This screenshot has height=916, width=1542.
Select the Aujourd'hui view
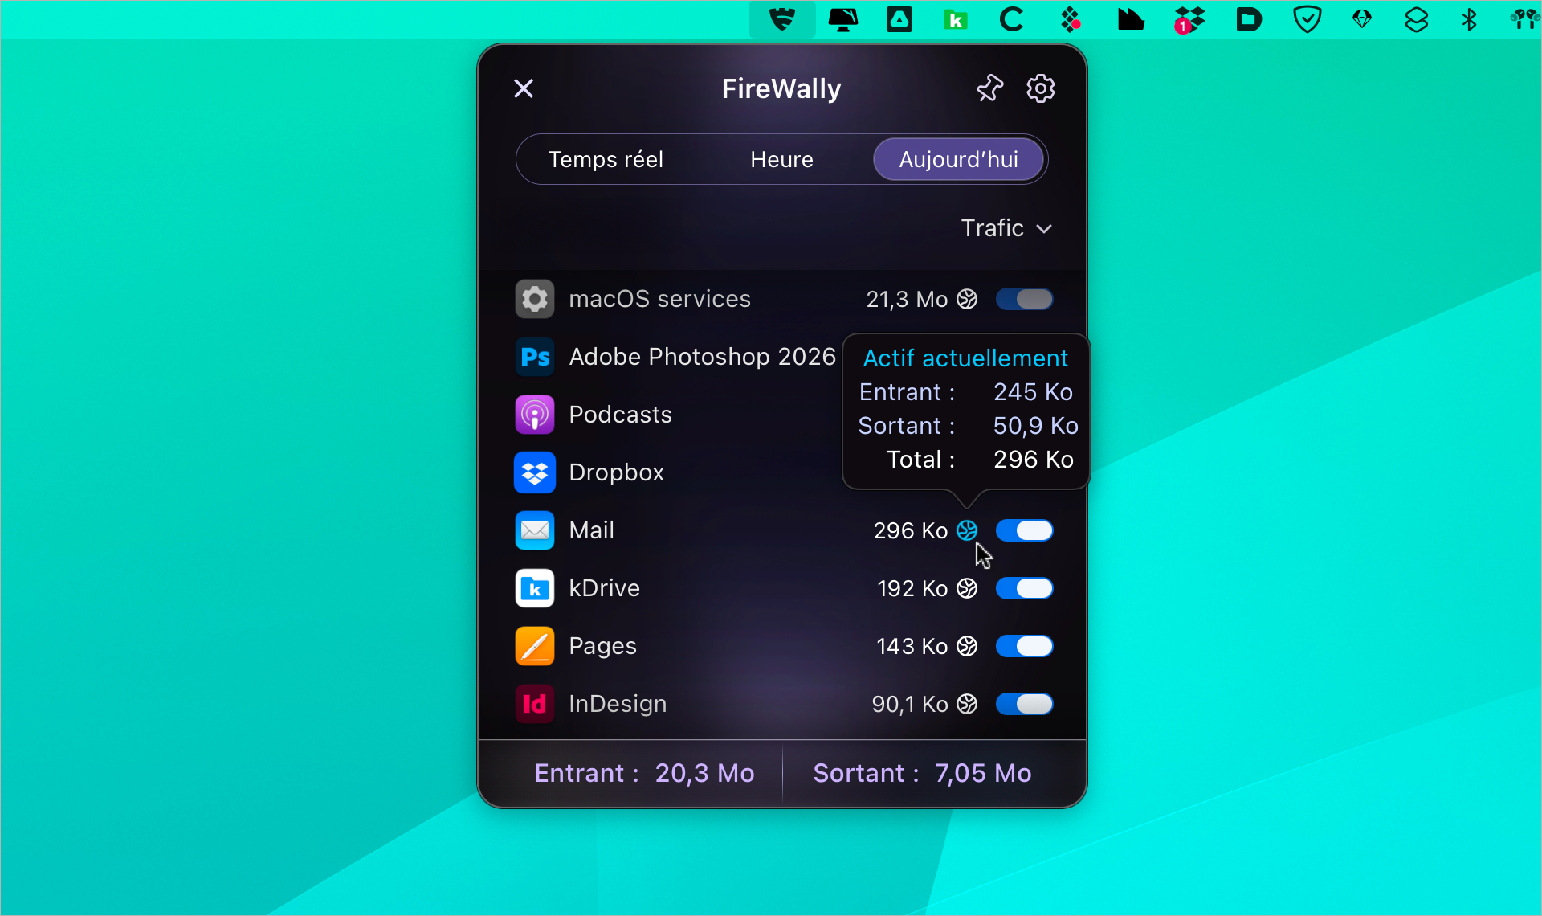tap(958, 159)
